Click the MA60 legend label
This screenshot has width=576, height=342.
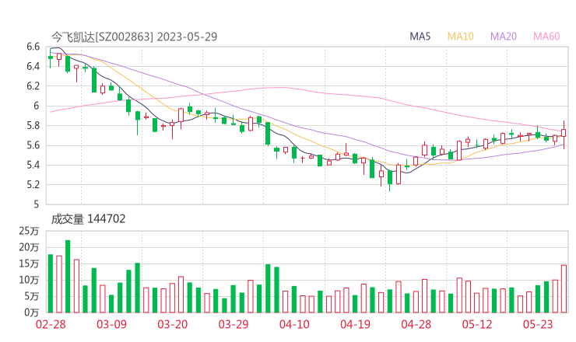(546, 37)
